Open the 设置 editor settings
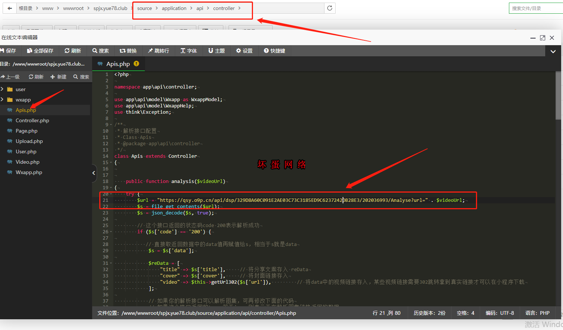The height and width of the screenshot is (330, 563). (244, 51)
